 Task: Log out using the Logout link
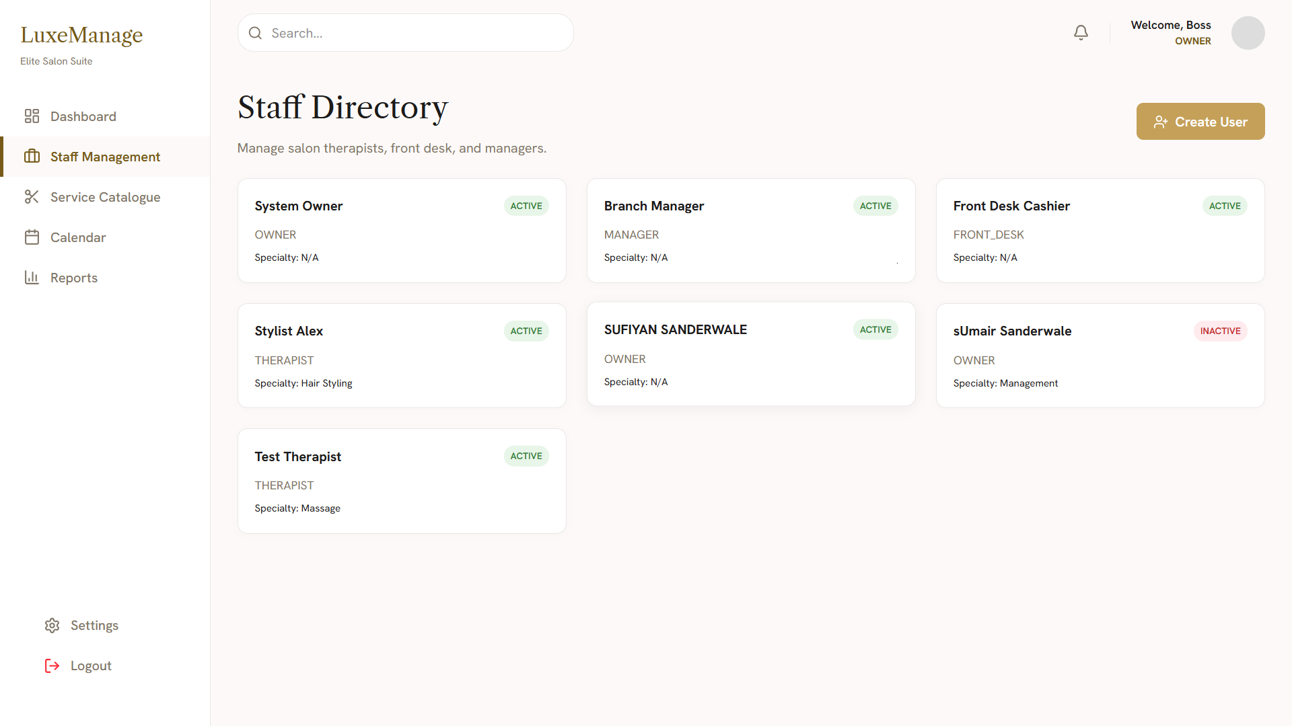pyautogui.click(x=91, y=666)
